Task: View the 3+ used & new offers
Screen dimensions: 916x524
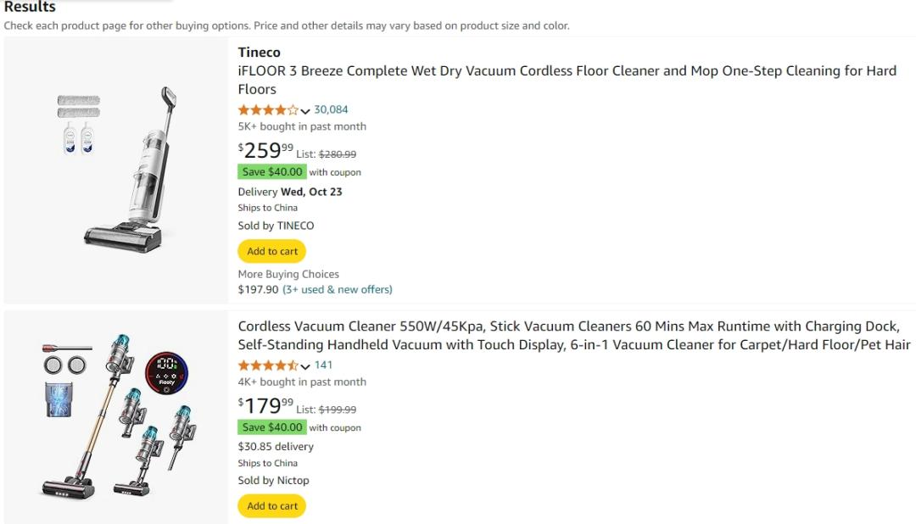Action: [x=337, y=289]
